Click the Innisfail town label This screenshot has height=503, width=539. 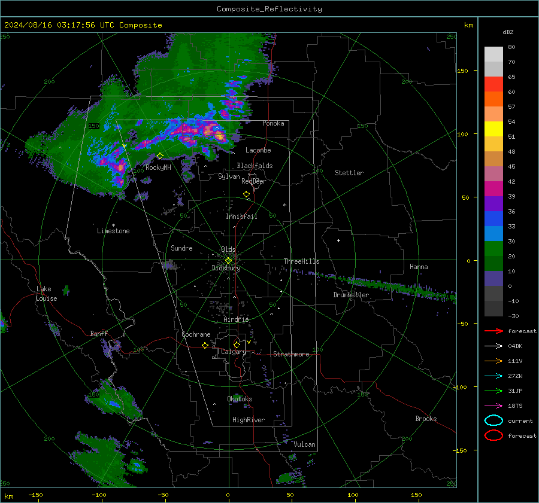(x=241, y=217)
